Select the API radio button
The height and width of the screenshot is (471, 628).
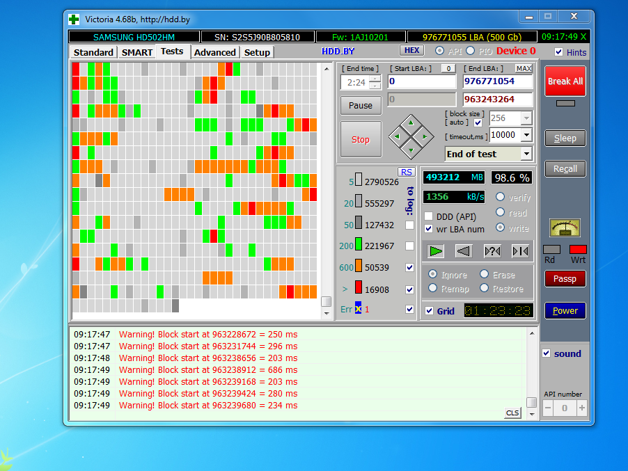pyautogui.click(x=440, y=51)
